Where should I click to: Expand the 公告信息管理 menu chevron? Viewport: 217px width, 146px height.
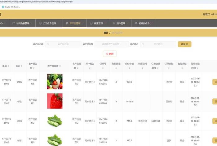[x=58, y=23]
